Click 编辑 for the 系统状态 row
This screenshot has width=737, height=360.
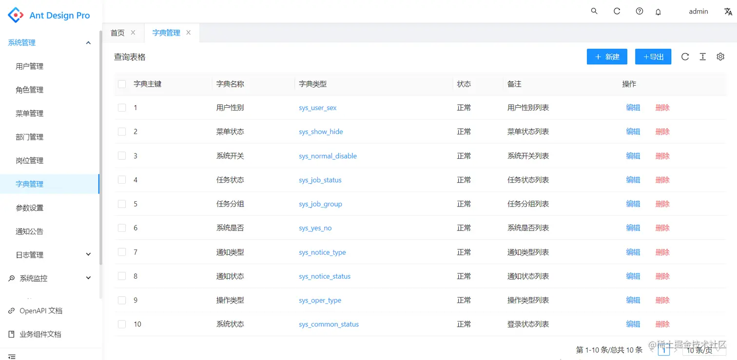pyautogui.click(x=633, y=324)
